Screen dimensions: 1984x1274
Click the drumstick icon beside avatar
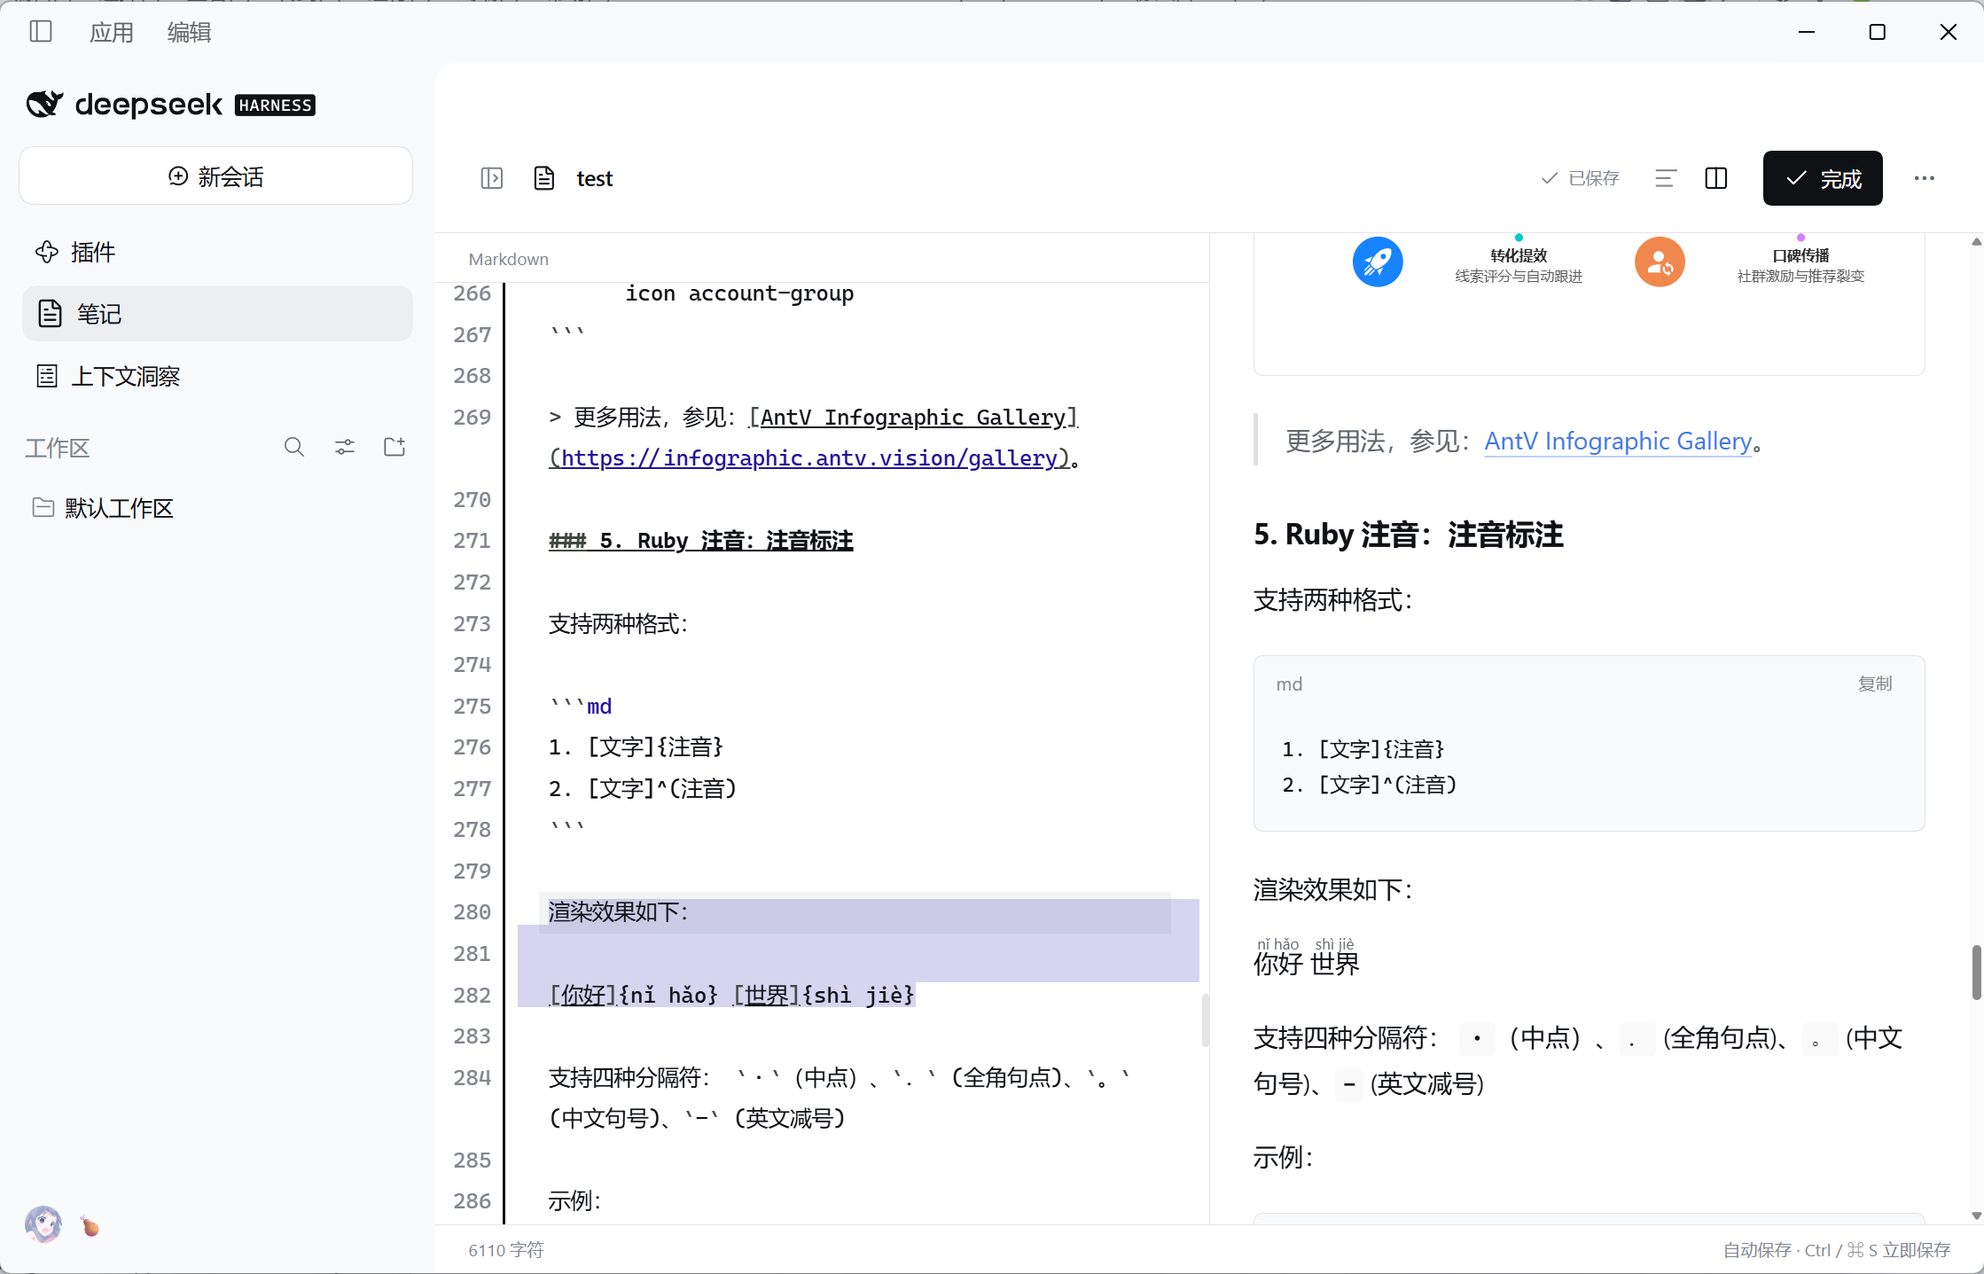pos(90,1226)
